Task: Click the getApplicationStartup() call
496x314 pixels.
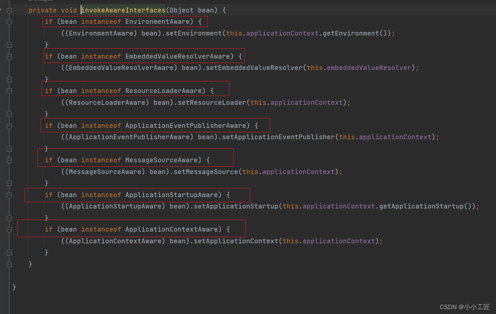Action: click(426, 206)
